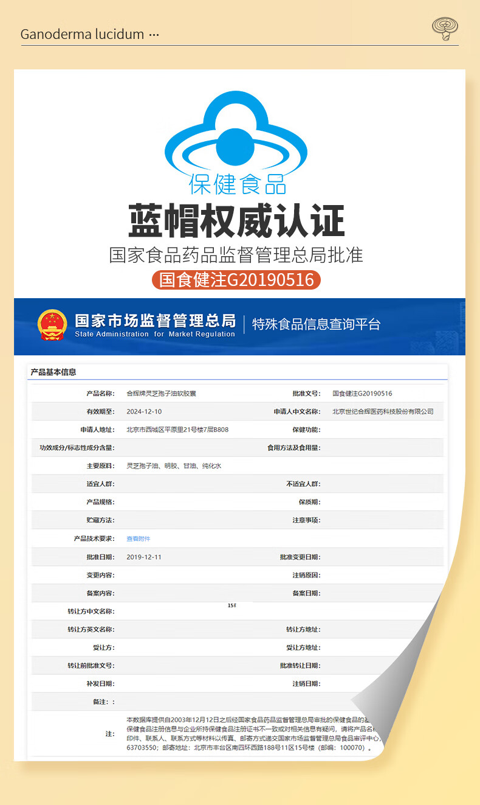Click the 国家食品药品监督管理总局批准 subtitle
Screen dimensions: 480x805
point(236,254)
